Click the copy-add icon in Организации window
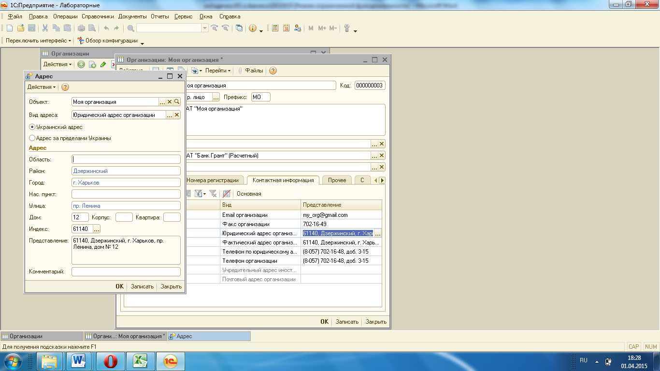This screenshot has height=371, width=660. (x=92, y=64)
